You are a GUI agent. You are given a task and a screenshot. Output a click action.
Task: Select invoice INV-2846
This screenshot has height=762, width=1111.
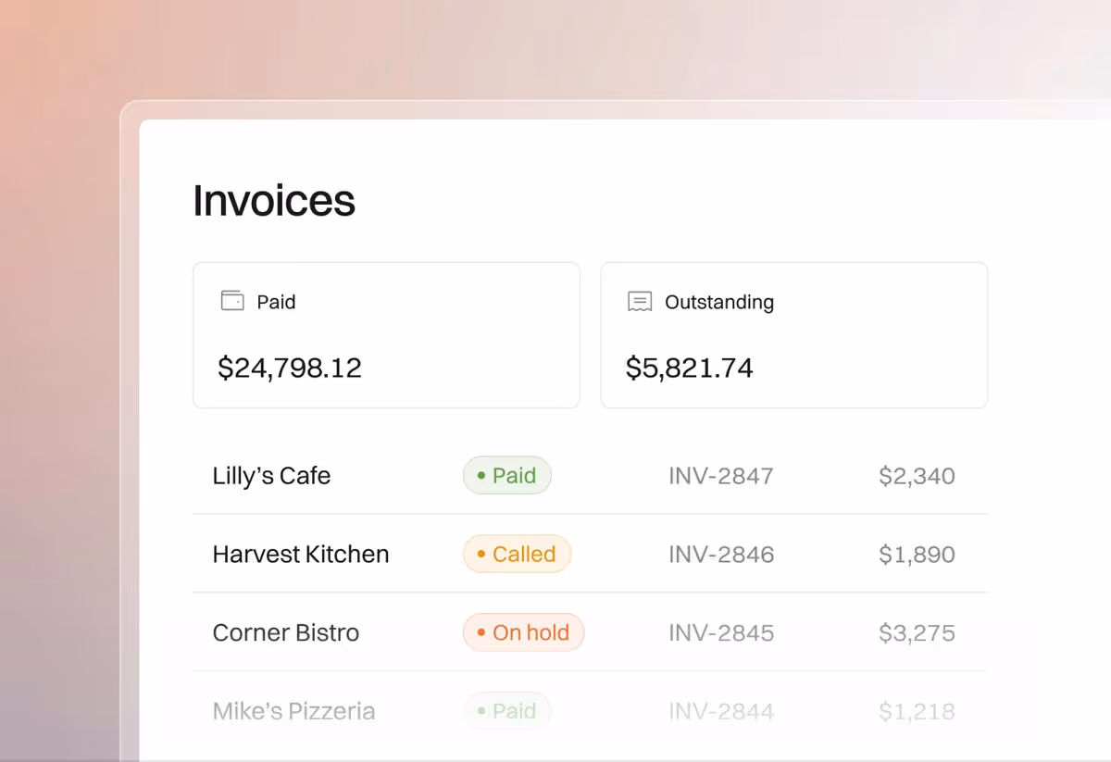[721, 554]
